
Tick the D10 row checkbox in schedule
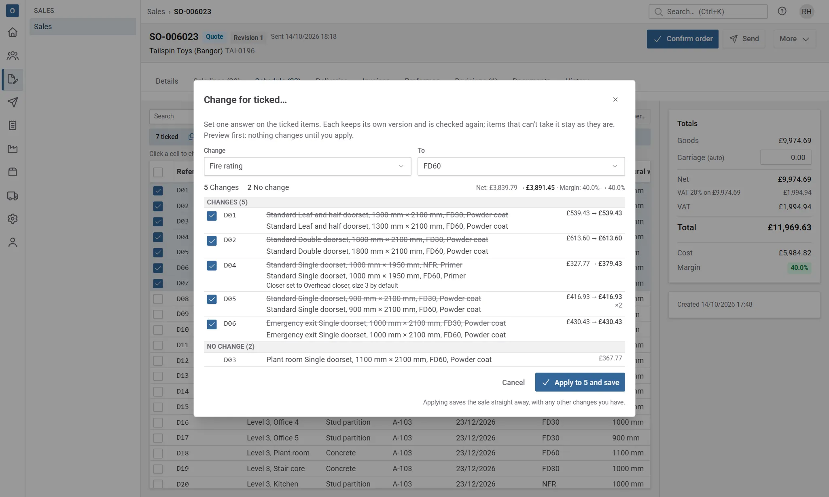click(158, 330)
